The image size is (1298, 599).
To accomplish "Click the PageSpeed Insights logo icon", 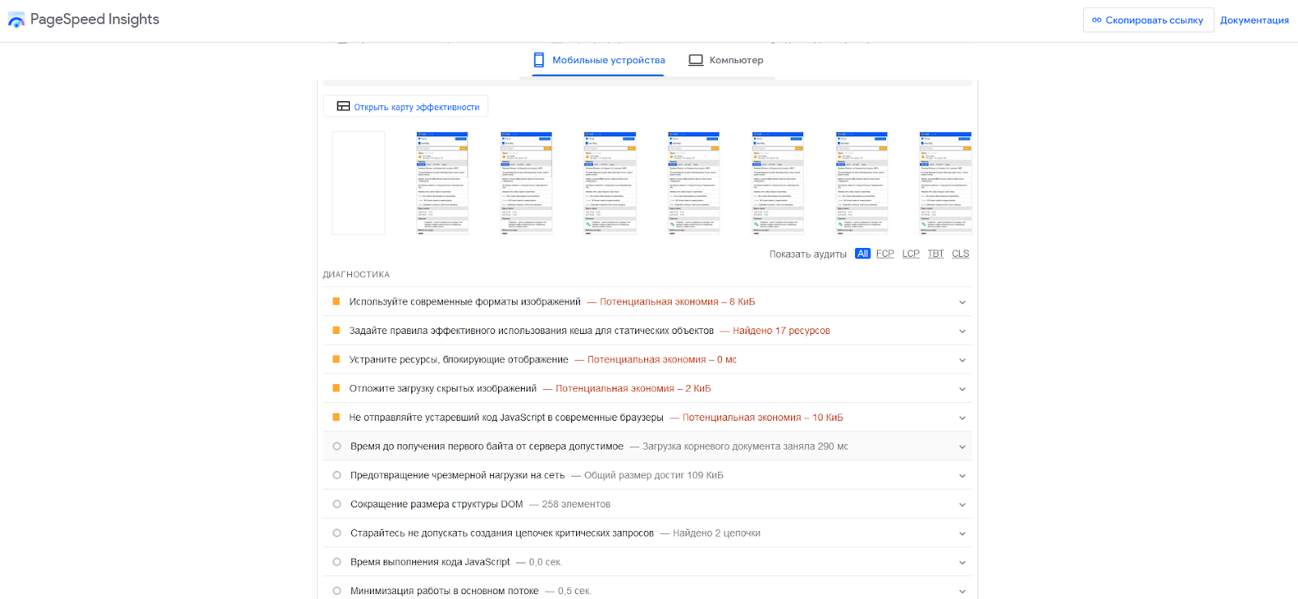I will 16,20.
